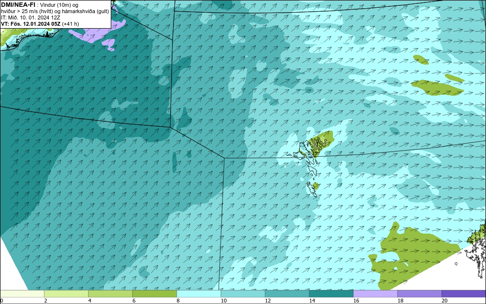
Task: Click the "VT: Fös. 12.01.2024 05Z" valid time
Action: (31, 24)
